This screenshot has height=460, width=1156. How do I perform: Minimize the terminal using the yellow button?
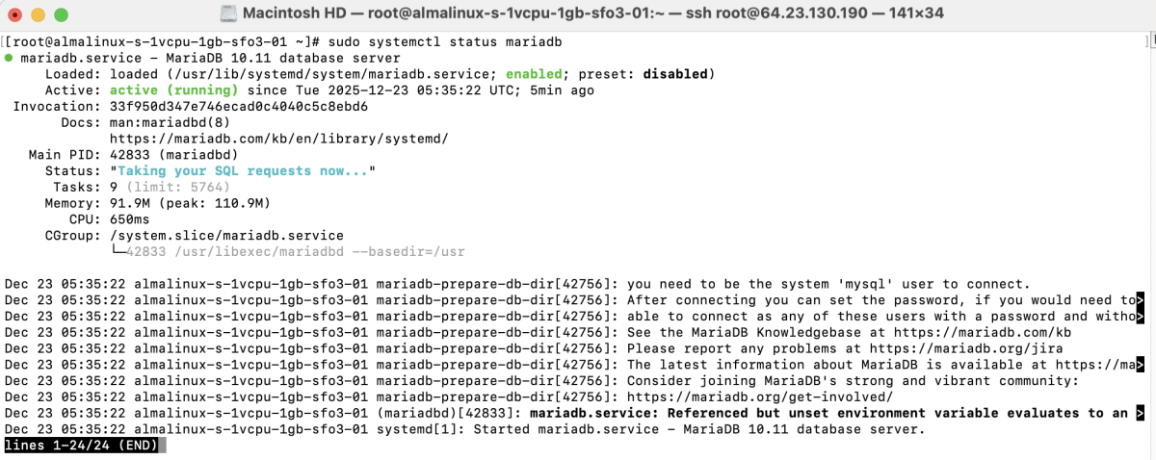tap(39, 15)
